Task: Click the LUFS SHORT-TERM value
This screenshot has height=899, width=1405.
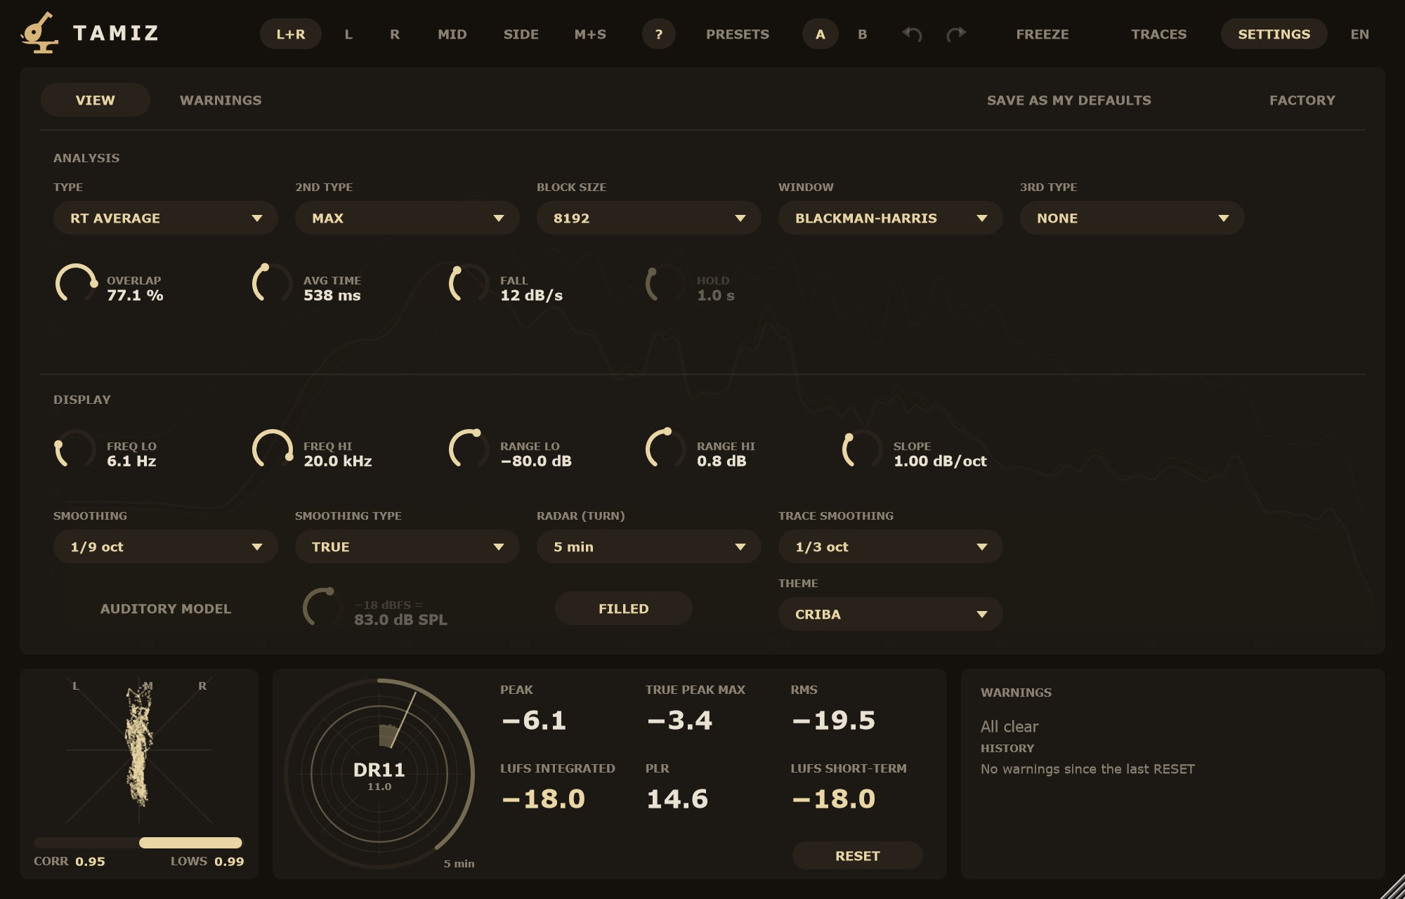Action: tap(833, 799)
